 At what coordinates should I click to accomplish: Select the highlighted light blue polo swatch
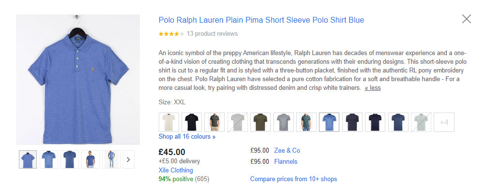point(329,122)
